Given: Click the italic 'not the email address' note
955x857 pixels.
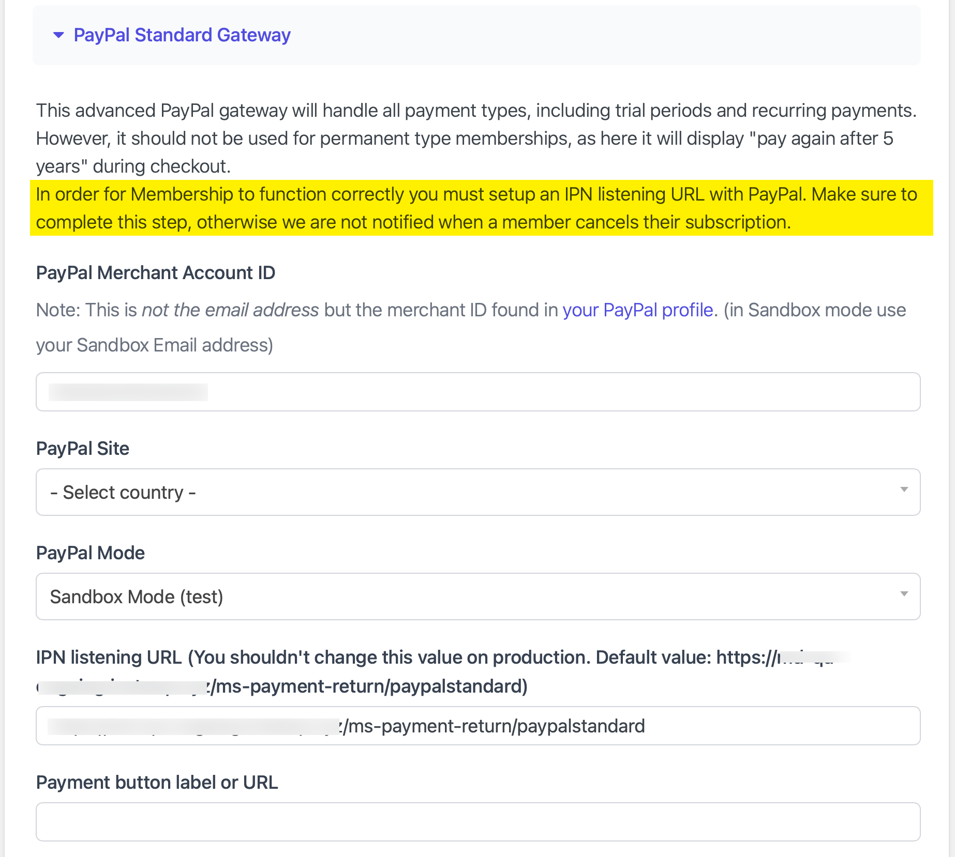Looking at the screenshot, I should pyautogui.click(x=230, y=310).
